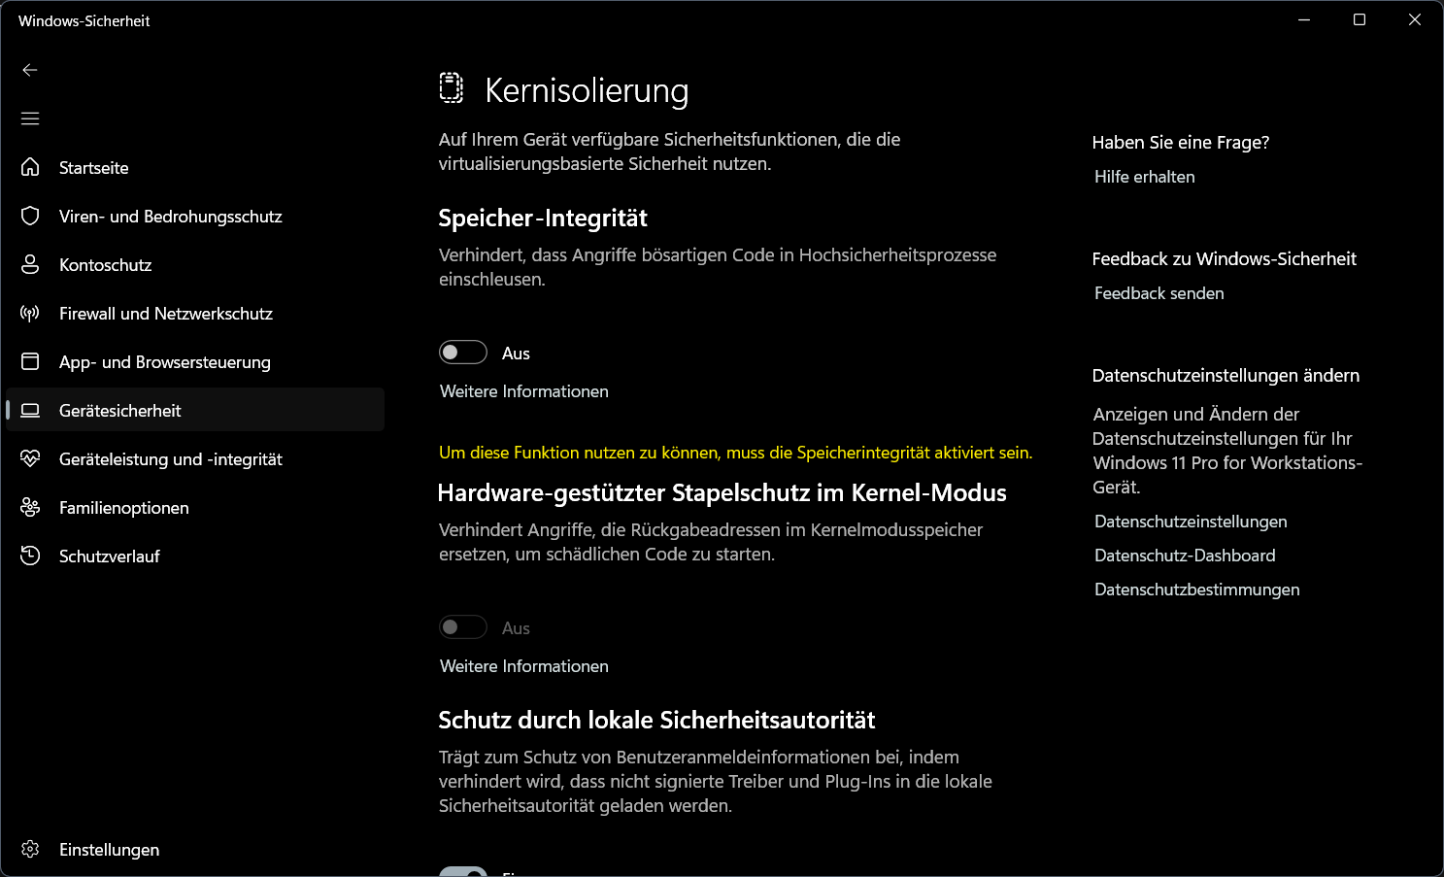Viewport: 1444px width, 877px height.
Task: Maximize the Windows-Sicherheit window
Action: (x=1360, y=20)
